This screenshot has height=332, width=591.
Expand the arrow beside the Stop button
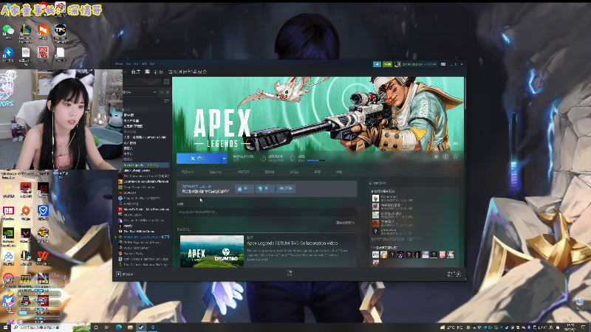pos(225,159)
